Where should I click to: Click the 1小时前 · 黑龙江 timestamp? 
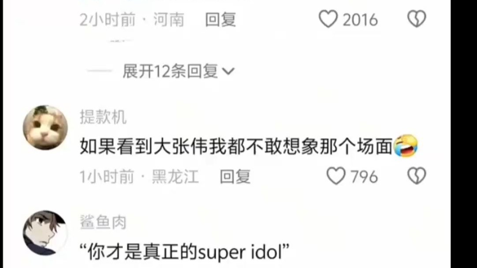tap(139, 177)
